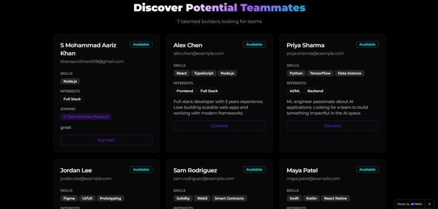This screenshot has width=438, height=209.
Task: Click Alex Chen's bio description
Action: coord(218,107)
